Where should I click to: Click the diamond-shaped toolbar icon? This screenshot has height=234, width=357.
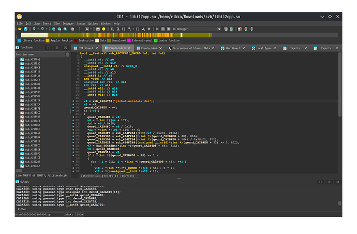(x=149, y=29)
